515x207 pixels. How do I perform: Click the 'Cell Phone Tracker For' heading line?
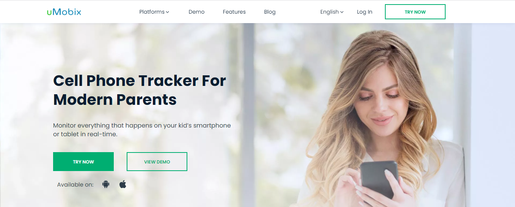tap(140, 81)
